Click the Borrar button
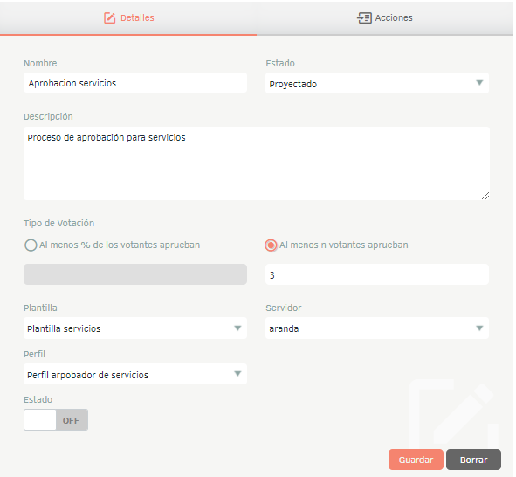The image size is (516, 477). 473,460
